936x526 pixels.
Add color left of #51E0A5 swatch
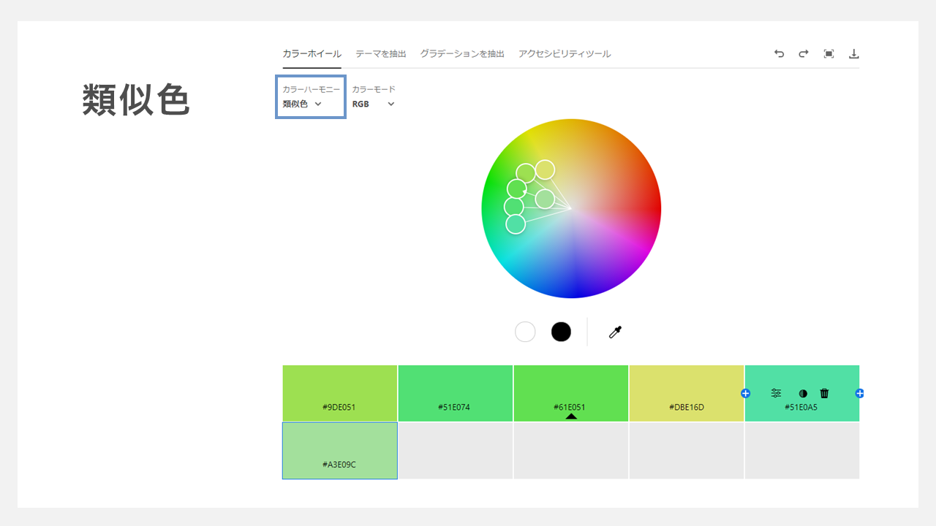pos(745,393)
